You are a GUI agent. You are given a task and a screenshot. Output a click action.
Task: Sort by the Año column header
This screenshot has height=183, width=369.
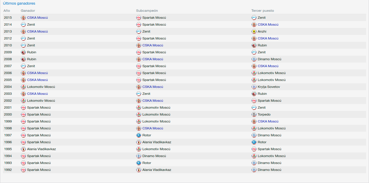click(x=7, y=11)
